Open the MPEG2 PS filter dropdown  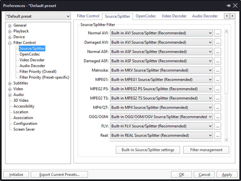point(161,89)
